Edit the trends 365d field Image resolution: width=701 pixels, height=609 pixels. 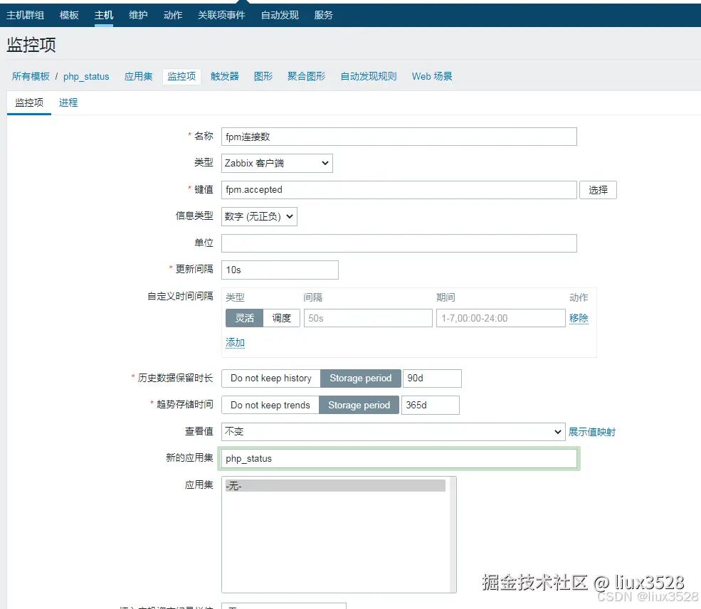tap(430, 406)
